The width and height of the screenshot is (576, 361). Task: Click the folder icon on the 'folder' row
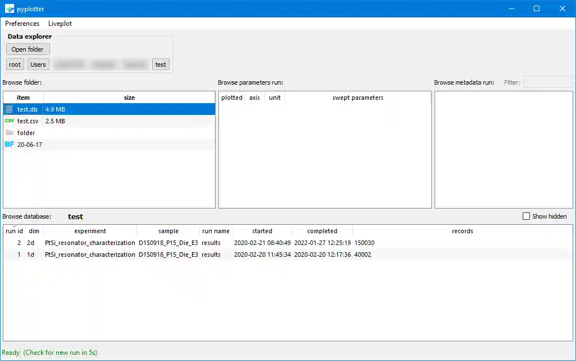[x=9, y=133]
